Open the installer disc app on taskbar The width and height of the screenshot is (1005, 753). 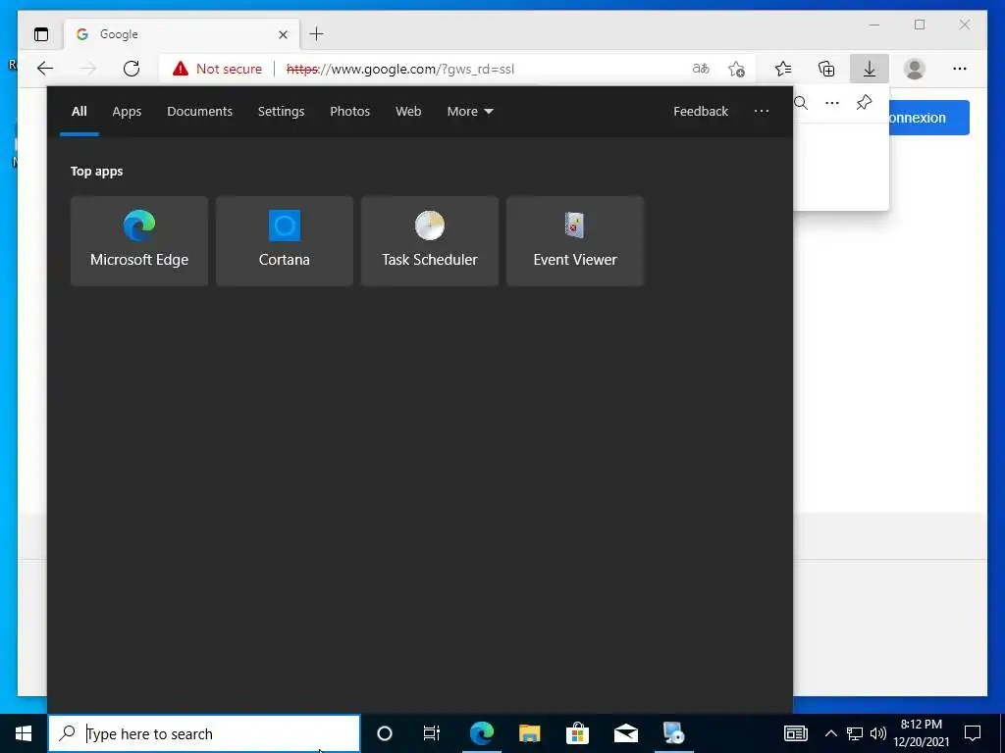(673, 733)
